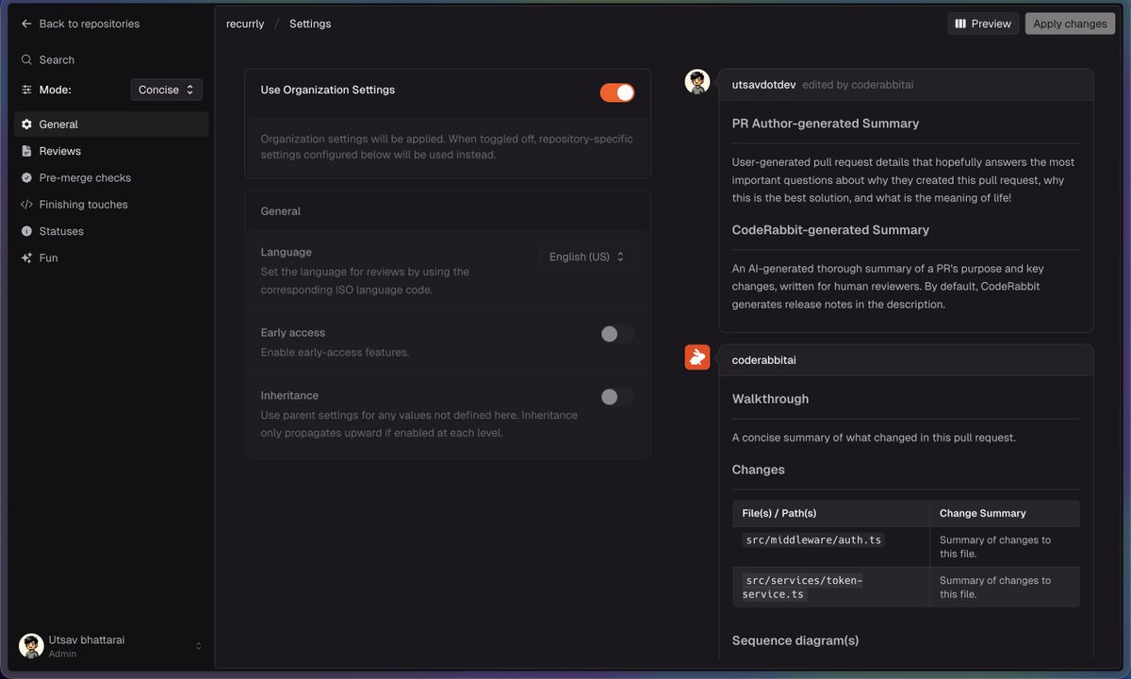Click the Apply changes button
Image resolution: width=1131 pixels, height=679 pixels.
tap(1070, 24)
